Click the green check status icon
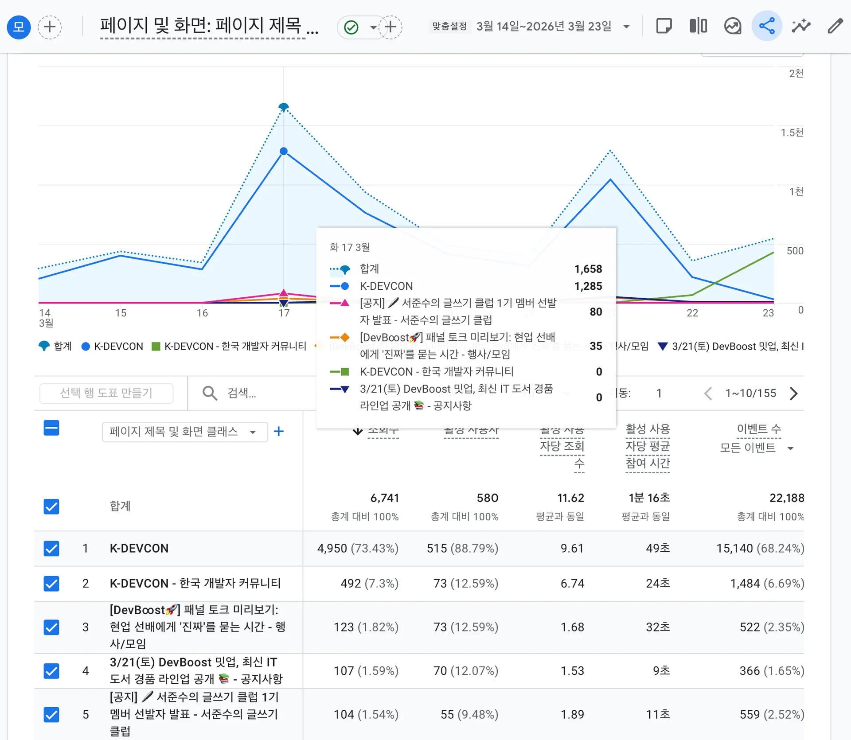The width and height of the screenshot is (851, 740). point(351,27)
